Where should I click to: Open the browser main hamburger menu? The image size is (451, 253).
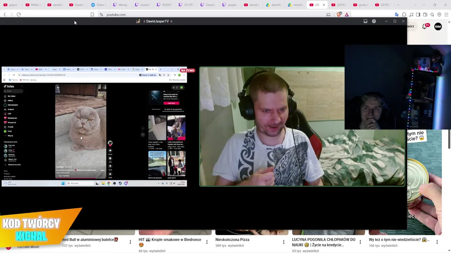click(446, 14)
